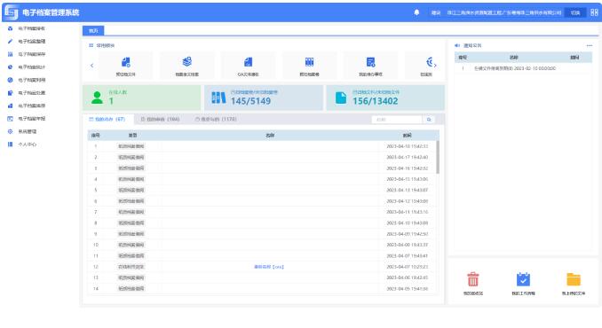Open 个人中心 in the sidebar

[x=22, y=144]
